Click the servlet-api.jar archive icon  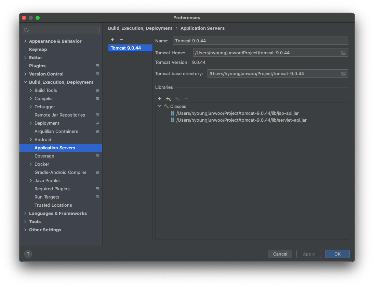coord(172,120)
